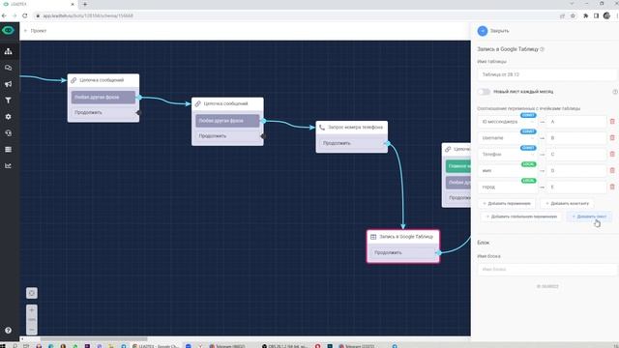Edit column cell field containing C
Image resolution: width=619 pixels, height=348 pixels.
click(576, 154)
